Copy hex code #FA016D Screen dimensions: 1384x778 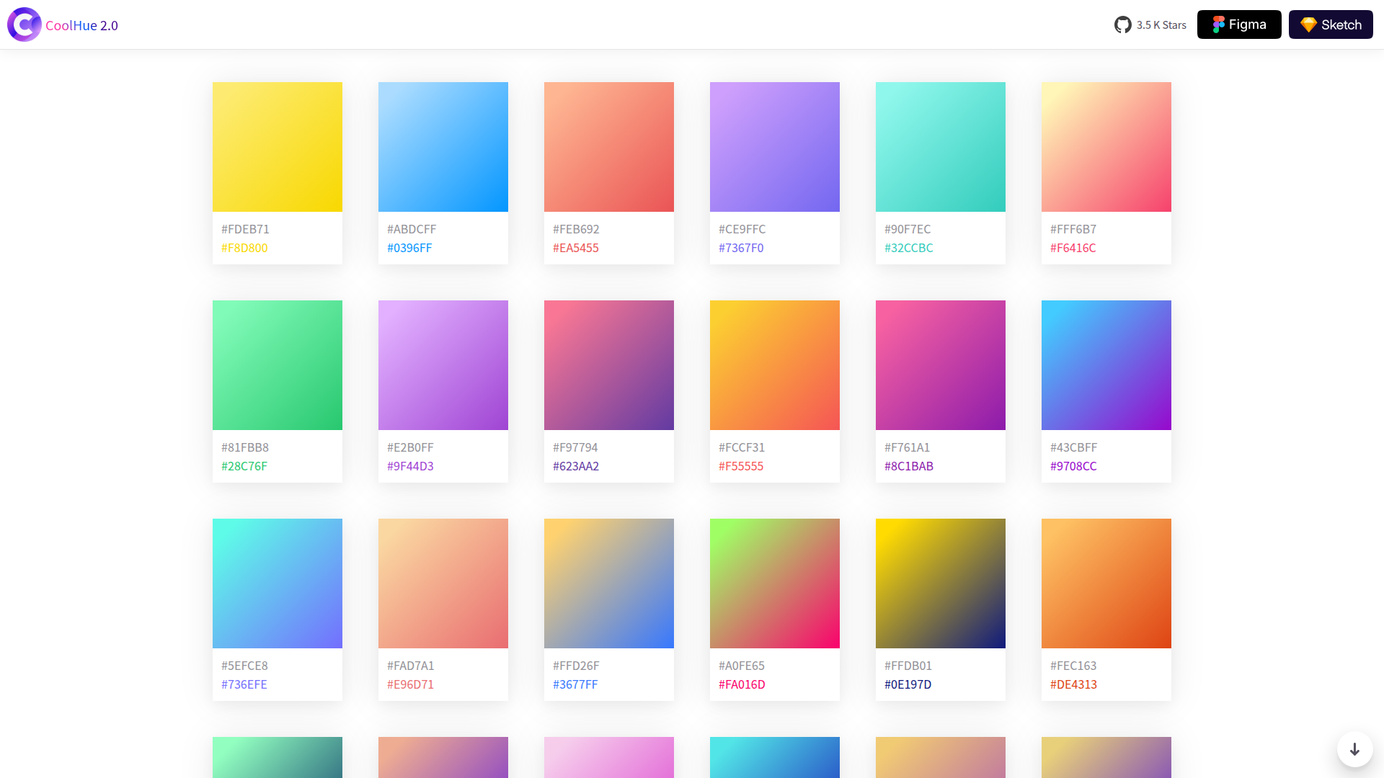click(742, 684)
